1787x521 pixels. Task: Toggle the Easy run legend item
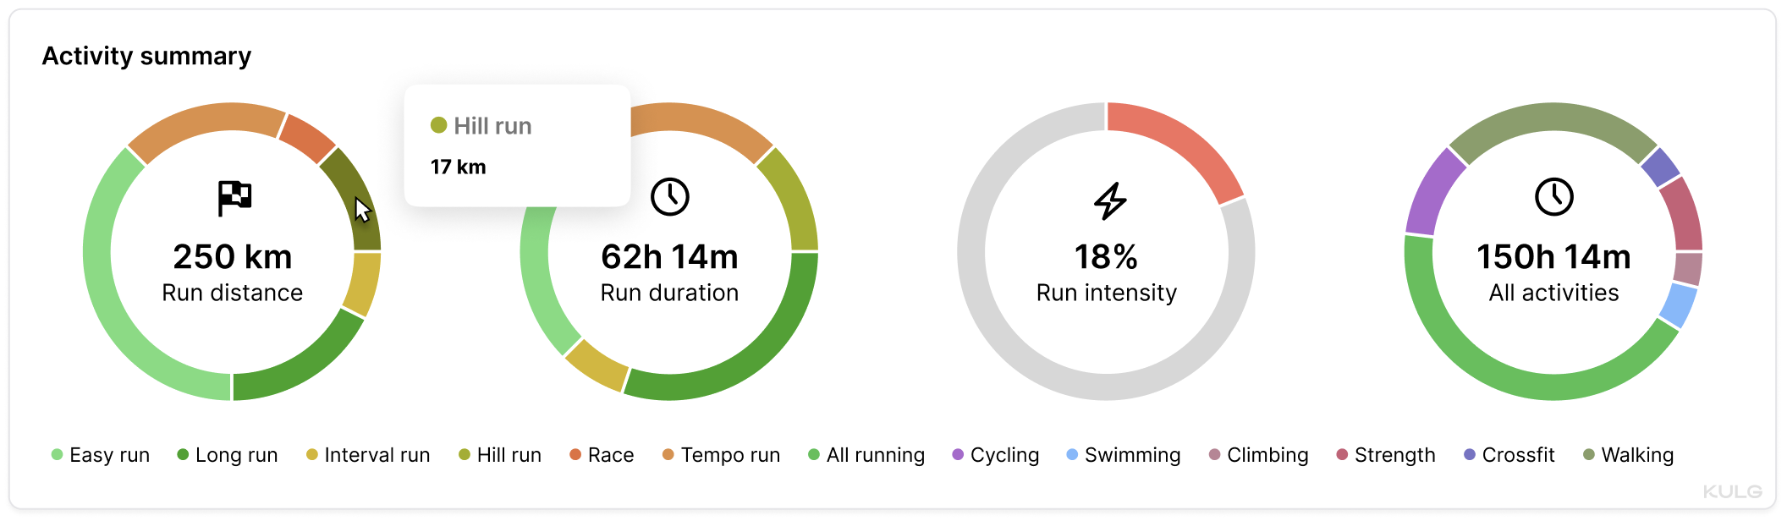tap(101, 455)
